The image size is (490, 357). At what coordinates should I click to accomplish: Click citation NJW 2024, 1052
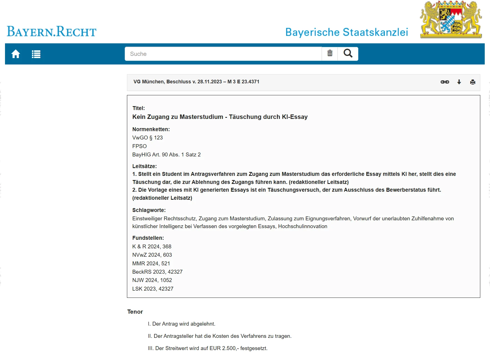[152, 280]
